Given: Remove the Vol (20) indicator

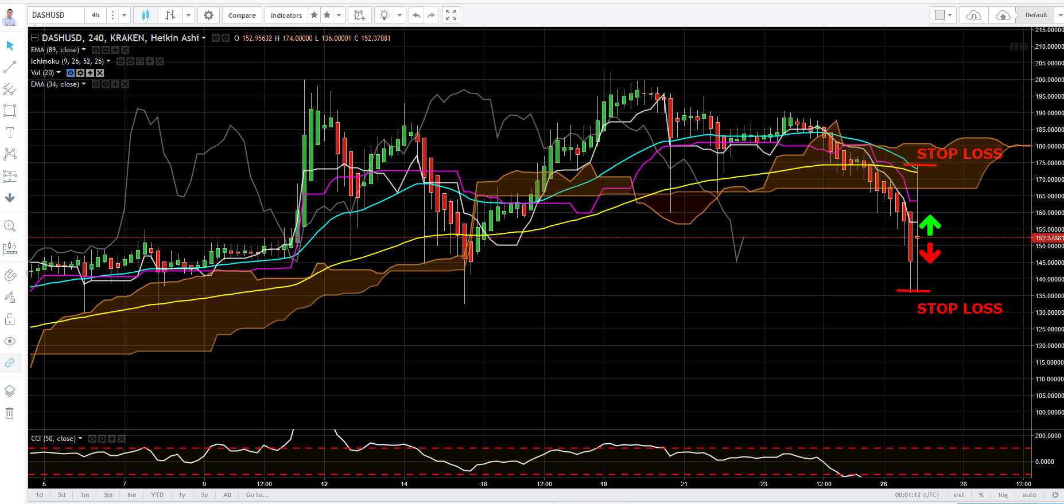Looking at the screenshot, I should (100, 73).
